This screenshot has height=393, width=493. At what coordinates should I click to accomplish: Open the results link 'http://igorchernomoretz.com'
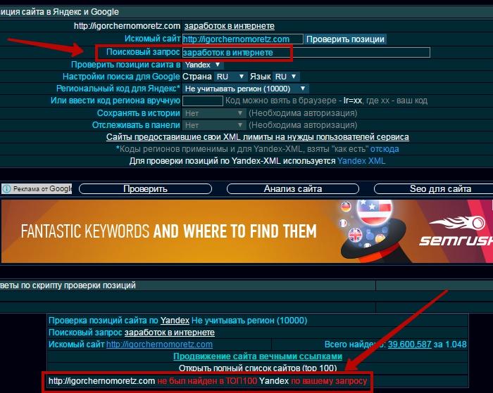click(x=159, y=344)
